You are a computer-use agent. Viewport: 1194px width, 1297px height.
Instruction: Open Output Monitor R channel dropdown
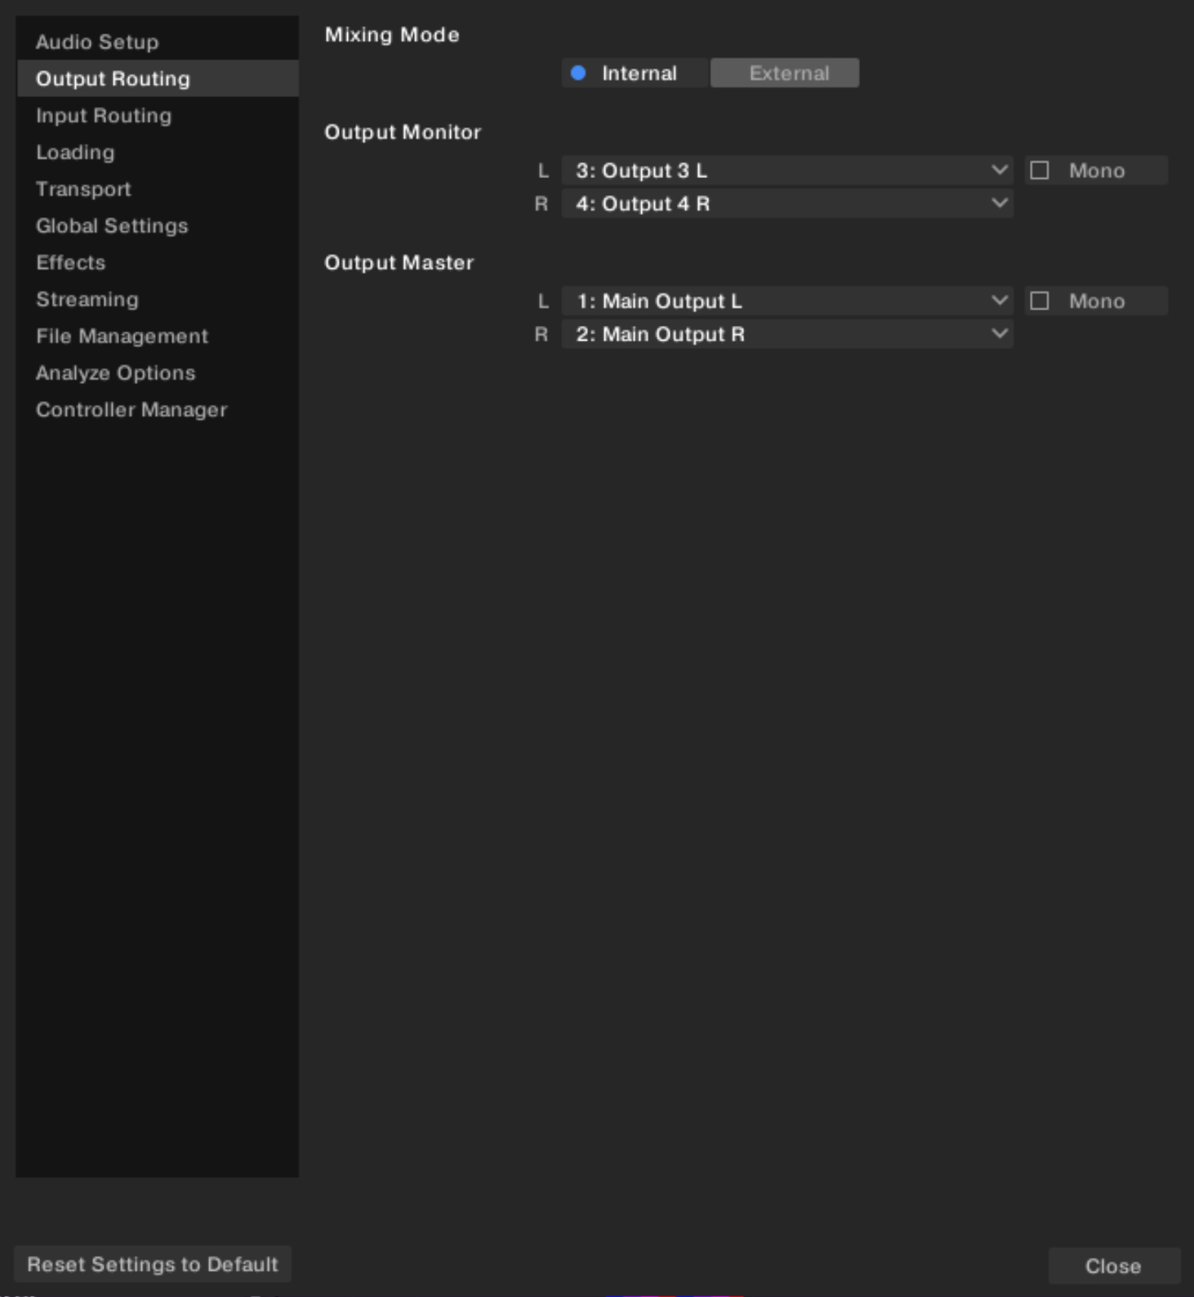coord(787,203)
